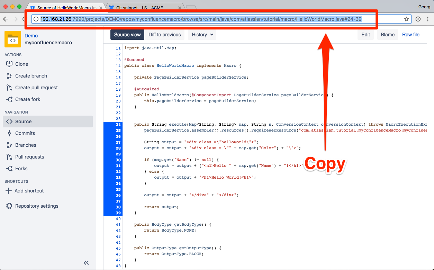The width and height of the screenshot is (434, 270).
Task: Select Create fork from actions
Action: (x=27, y=99)
